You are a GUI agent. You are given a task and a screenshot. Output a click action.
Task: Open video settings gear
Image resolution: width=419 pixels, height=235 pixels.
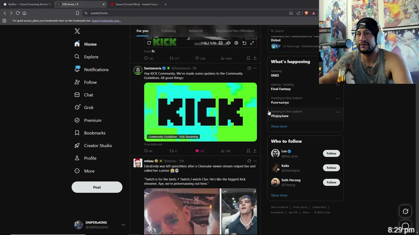pos(236,43)
